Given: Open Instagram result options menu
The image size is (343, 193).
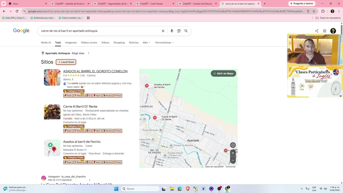Looking at the screenshot, I should click(x=90, y=180).
